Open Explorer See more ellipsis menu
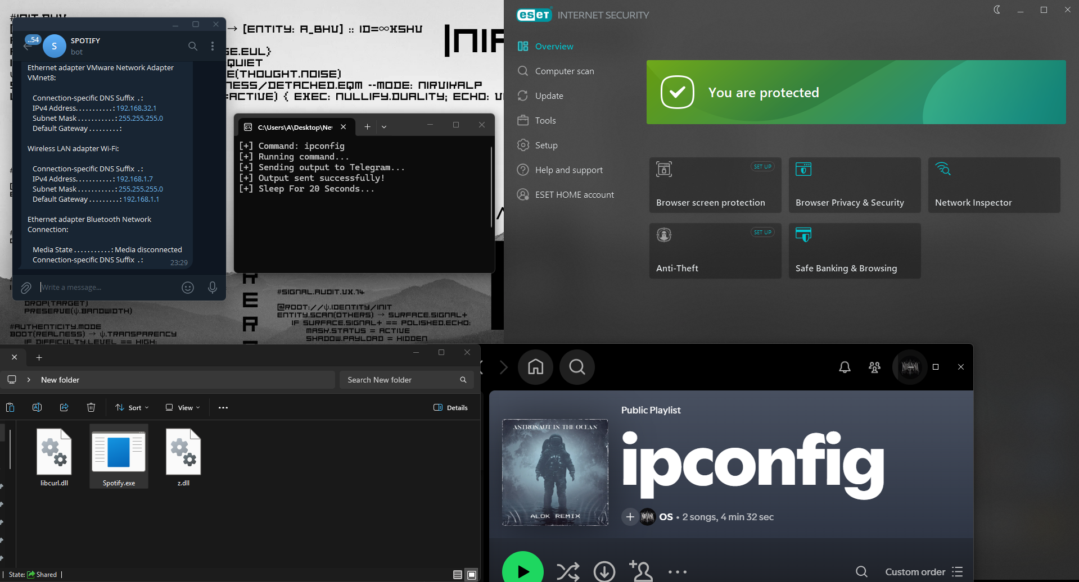 [223, 408]
